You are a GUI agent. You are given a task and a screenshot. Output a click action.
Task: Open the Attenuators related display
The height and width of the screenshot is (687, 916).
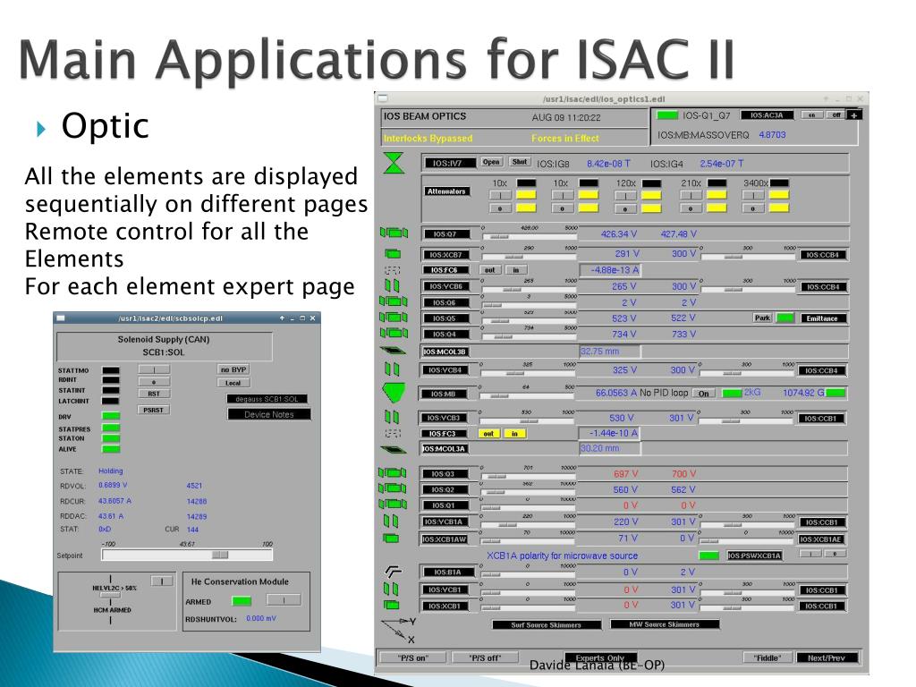(446, 191)
